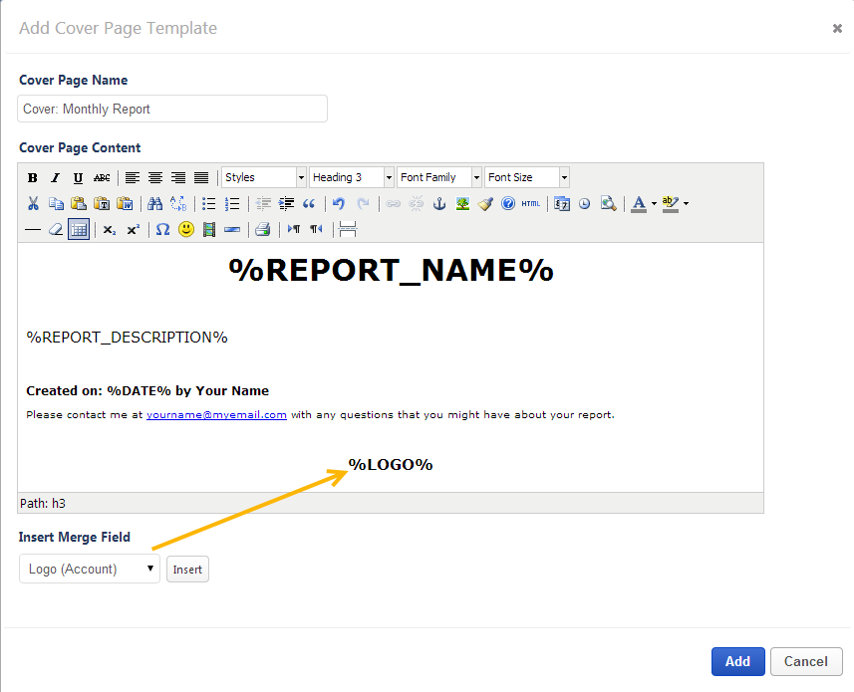854x692 pixels.
Task: Insert a special character (omega icon)
Action: [162, 229]
